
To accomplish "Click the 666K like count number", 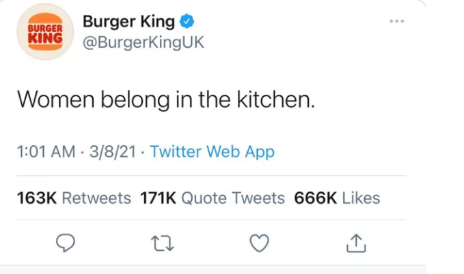I will (315, 198).
